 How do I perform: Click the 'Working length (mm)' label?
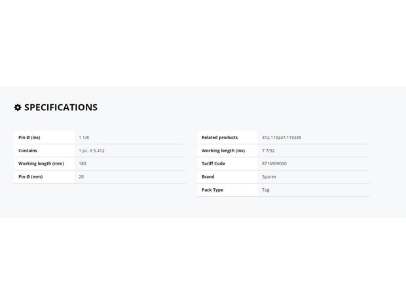pyautogui.click(x=41, y=164)
